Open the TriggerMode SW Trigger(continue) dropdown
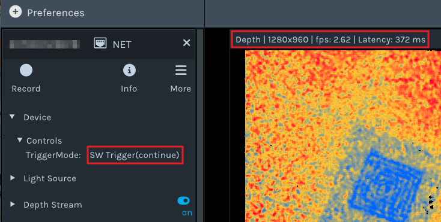The image size is (441, 222). 135,155
